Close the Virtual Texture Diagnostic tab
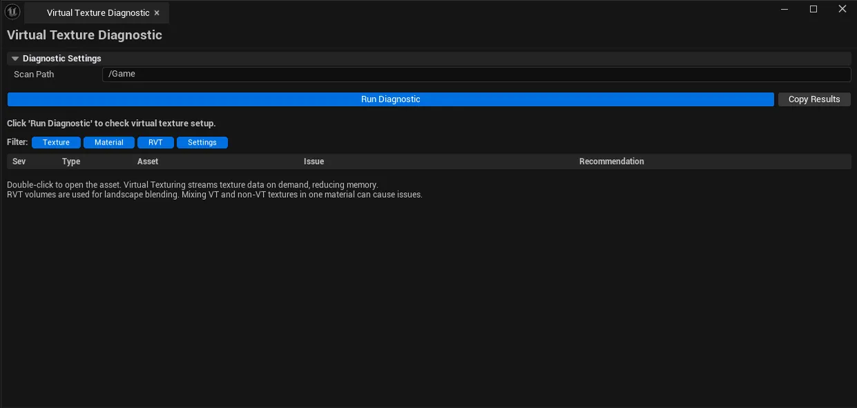The image size is (857, 408). click(157, 13)
